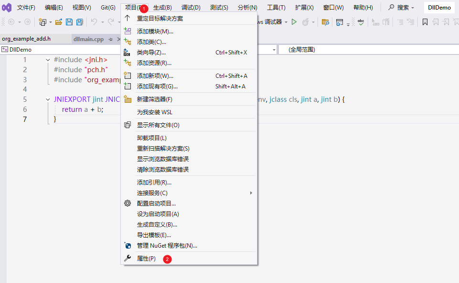Click the previous bookmark icon
Viewport: 459px width, 283px height.
coord(436,22)
